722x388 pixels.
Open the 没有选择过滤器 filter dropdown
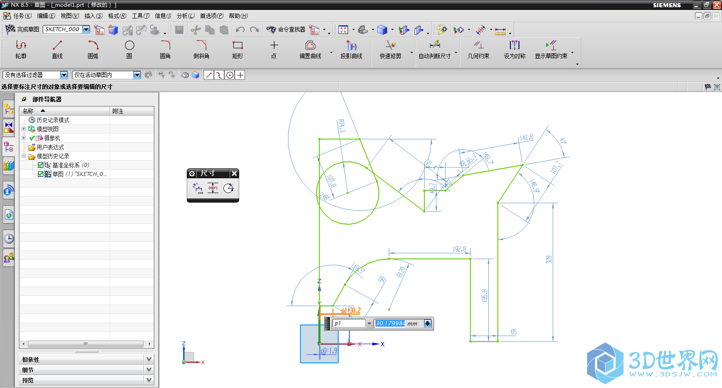(x=64, y=75)
